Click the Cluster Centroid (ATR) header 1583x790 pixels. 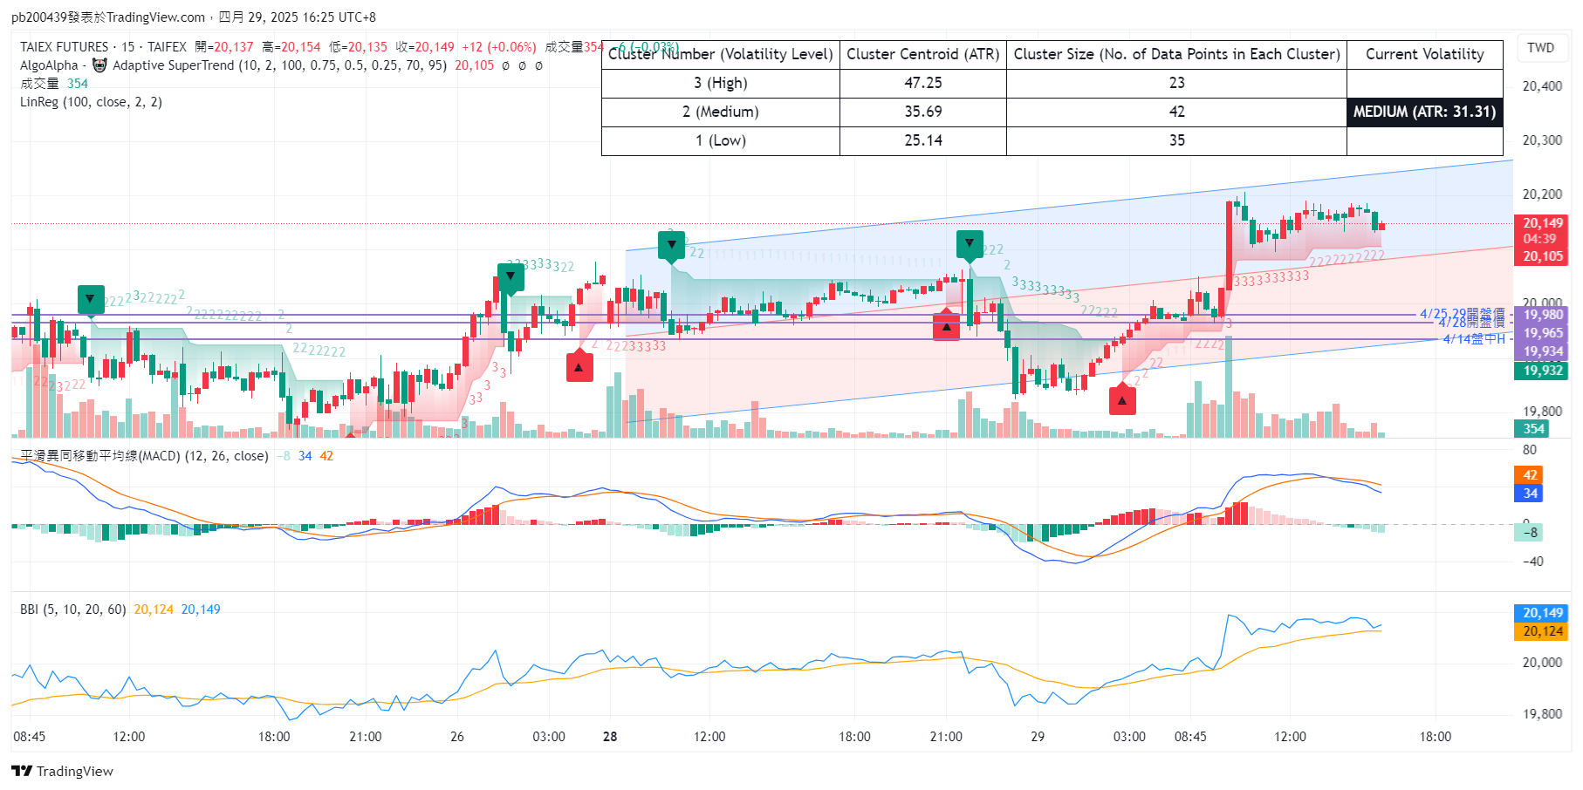(x=923, y=54)
